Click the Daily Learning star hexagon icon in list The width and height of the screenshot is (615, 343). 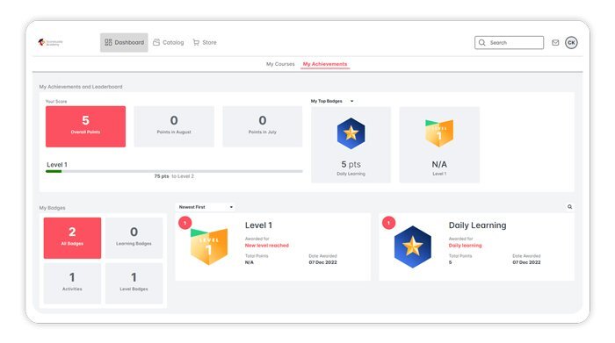pos(413,247)
